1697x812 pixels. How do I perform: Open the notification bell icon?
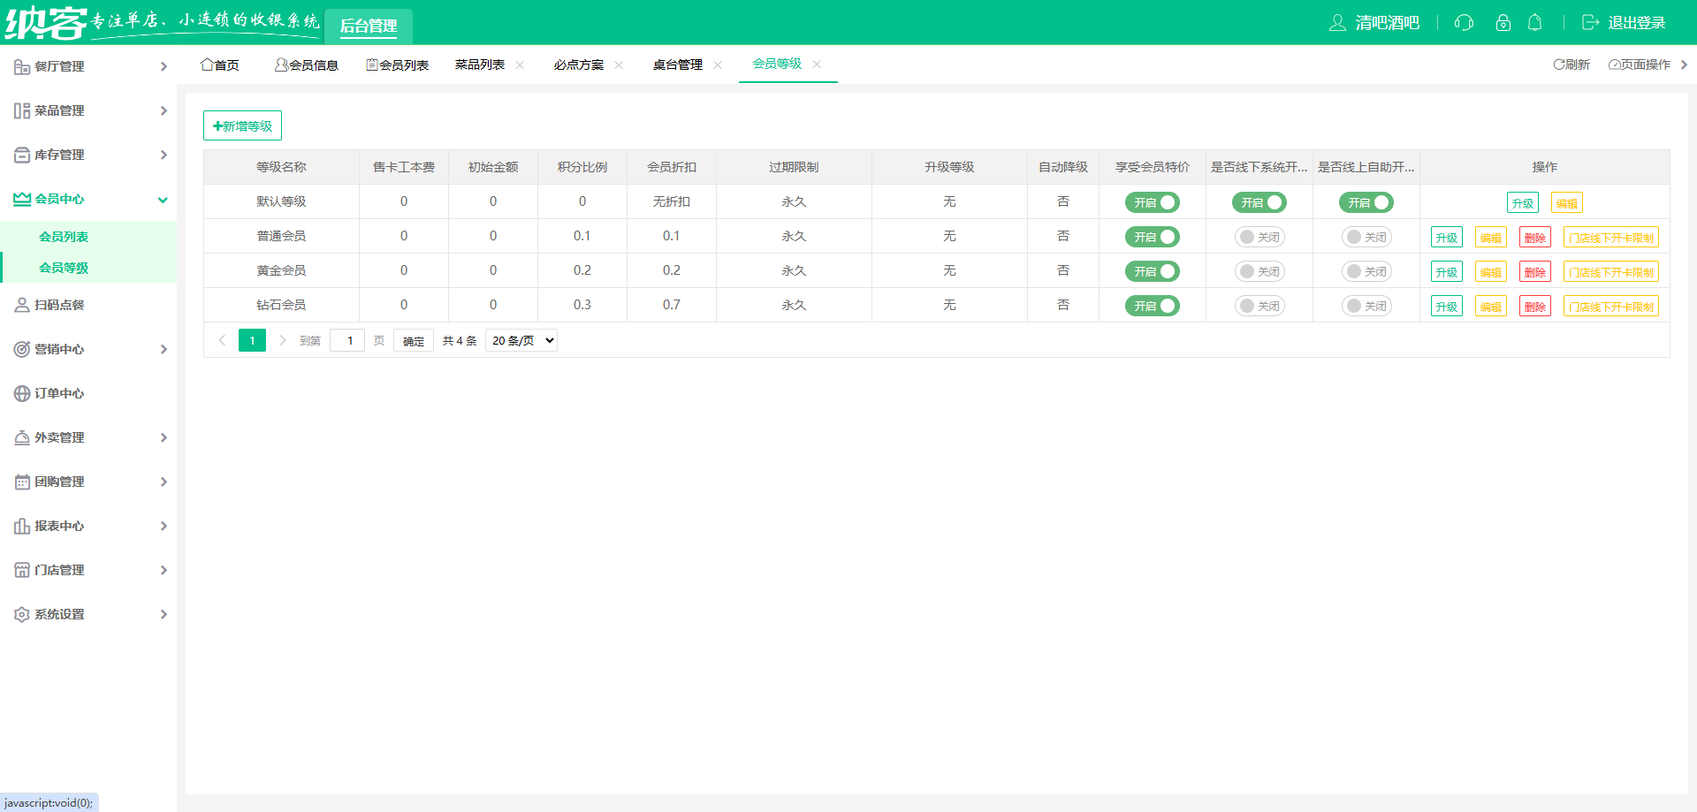(1535, 23)
